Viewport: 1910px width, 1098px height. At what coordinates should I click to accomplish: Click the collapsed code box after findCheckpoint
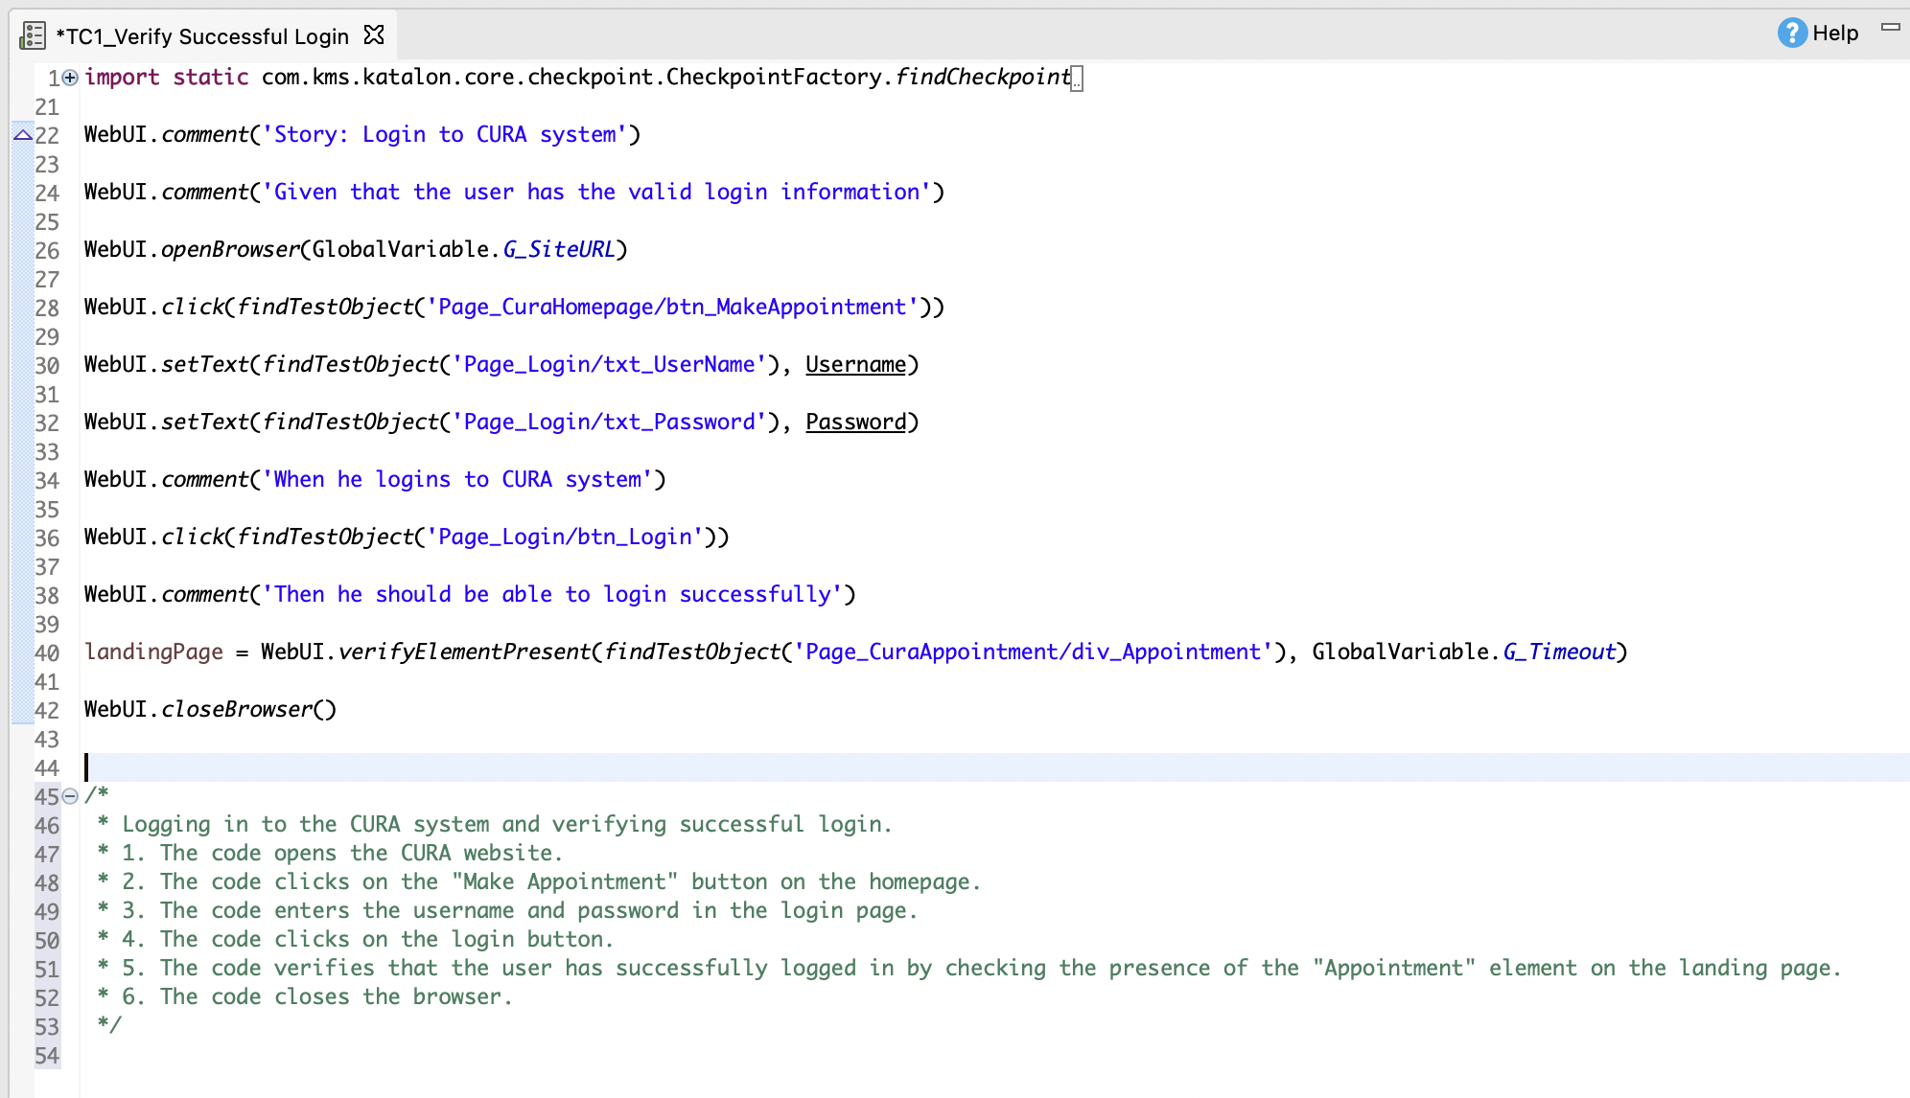coord(1077,79)
